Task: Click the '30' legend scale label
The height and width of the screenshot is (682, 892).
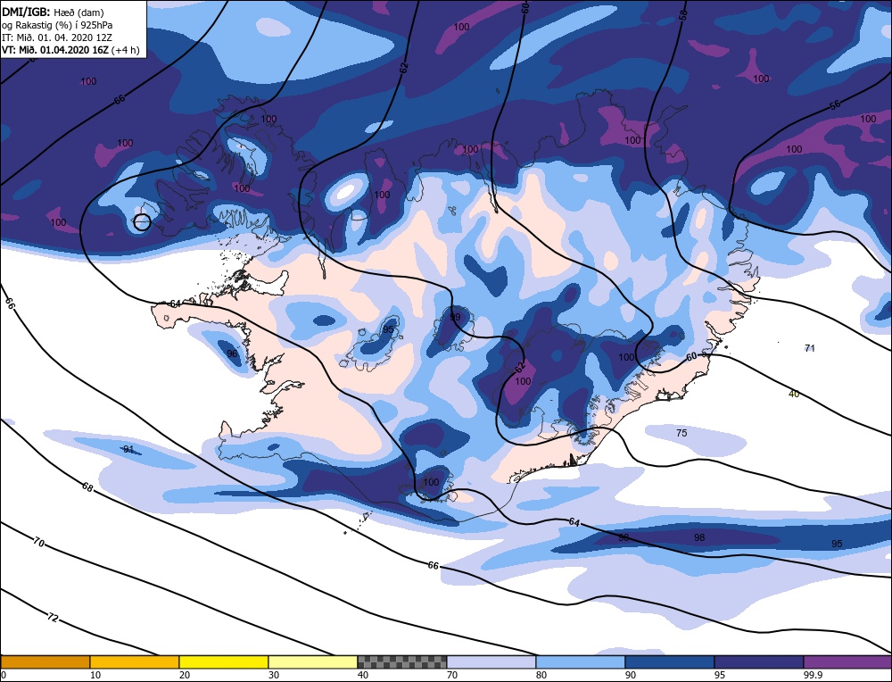Action: [x=274, y=675]
